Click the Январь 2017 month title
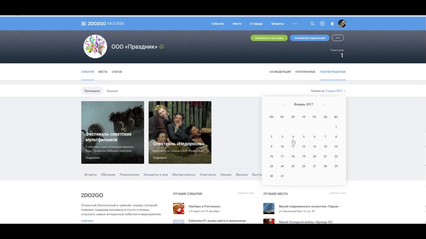Screen dimensions: 426x239 point(304,105)
